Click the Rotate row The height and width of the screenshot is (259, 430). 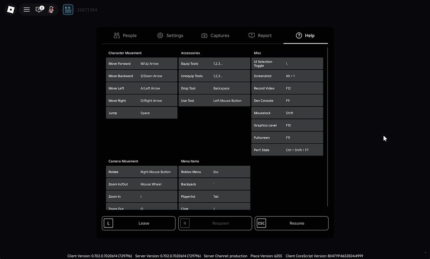point(142,172)
